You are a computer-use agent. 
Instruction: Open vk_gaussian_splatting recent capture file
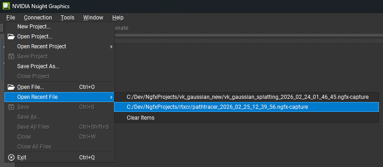pos(247,97)
